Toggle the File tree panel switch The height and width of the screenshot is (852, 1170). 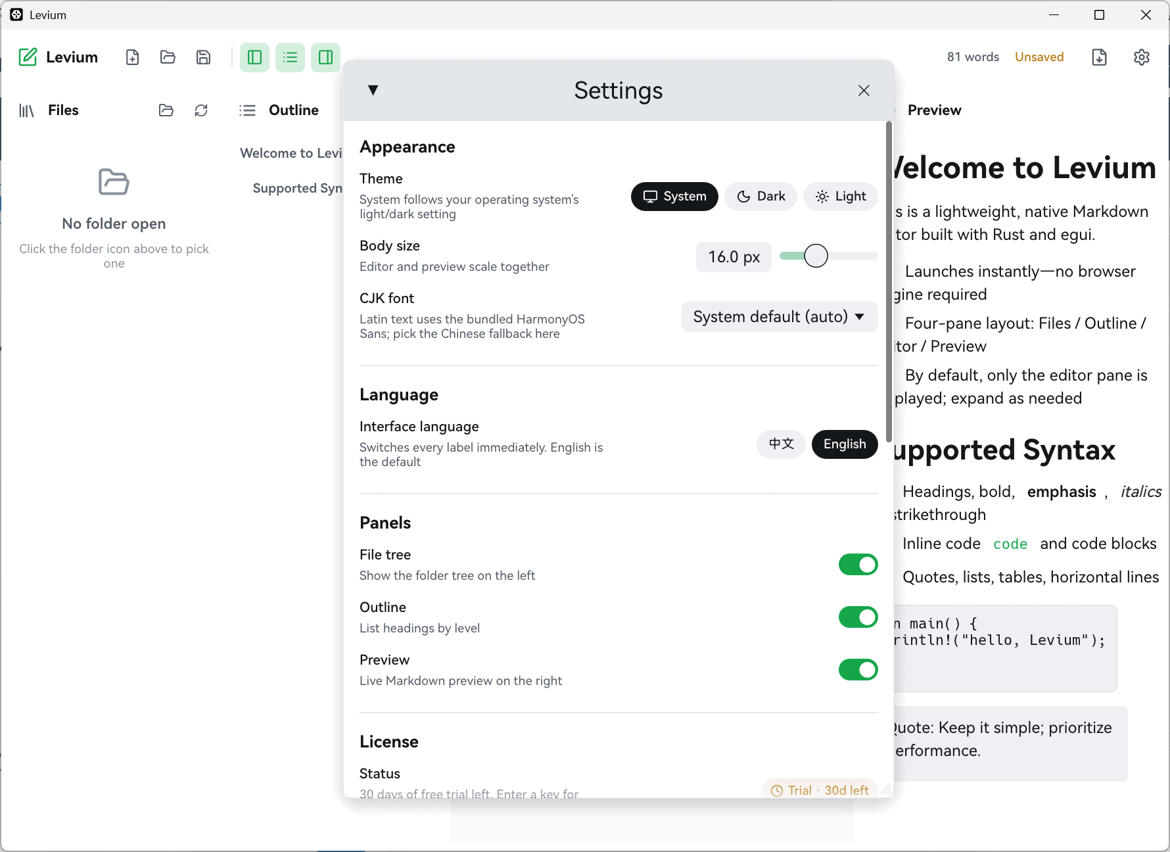click(858, 565)
